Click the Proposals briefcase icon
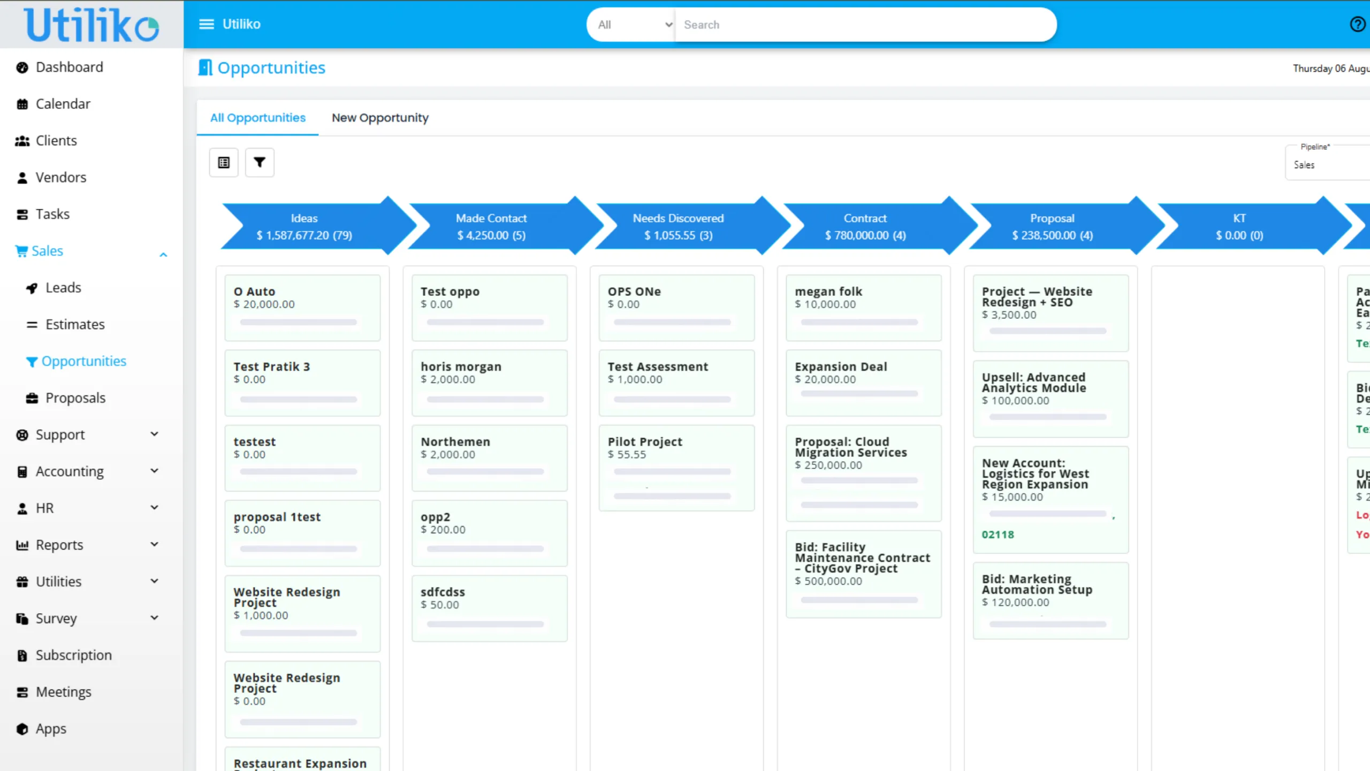The image size is (1370, 771). tap(32, 399)
